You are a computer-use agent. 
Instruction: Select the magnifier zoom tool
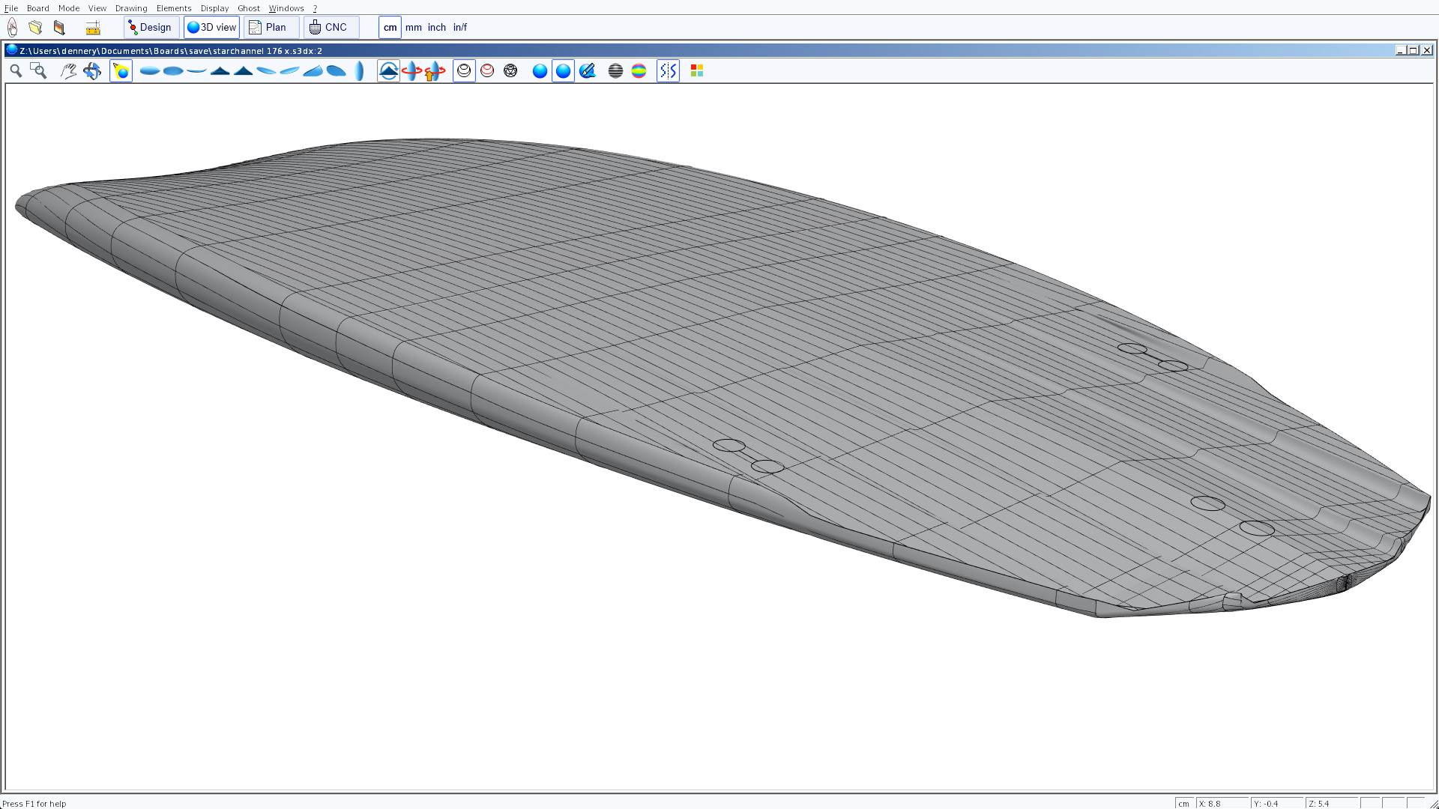tap(16, 70)
